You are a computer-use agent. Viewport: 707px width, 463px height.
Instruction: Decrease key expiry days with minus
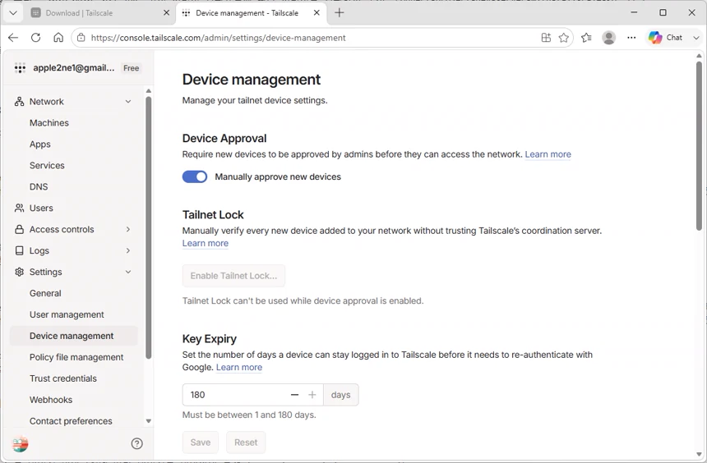(294, 395)
